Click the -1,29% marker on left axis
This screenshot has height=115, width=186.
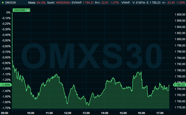(6, 85)
